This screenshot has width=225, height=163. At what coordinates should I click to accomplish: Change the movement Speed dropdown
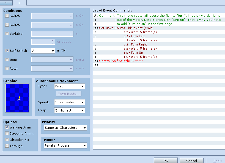69,102
